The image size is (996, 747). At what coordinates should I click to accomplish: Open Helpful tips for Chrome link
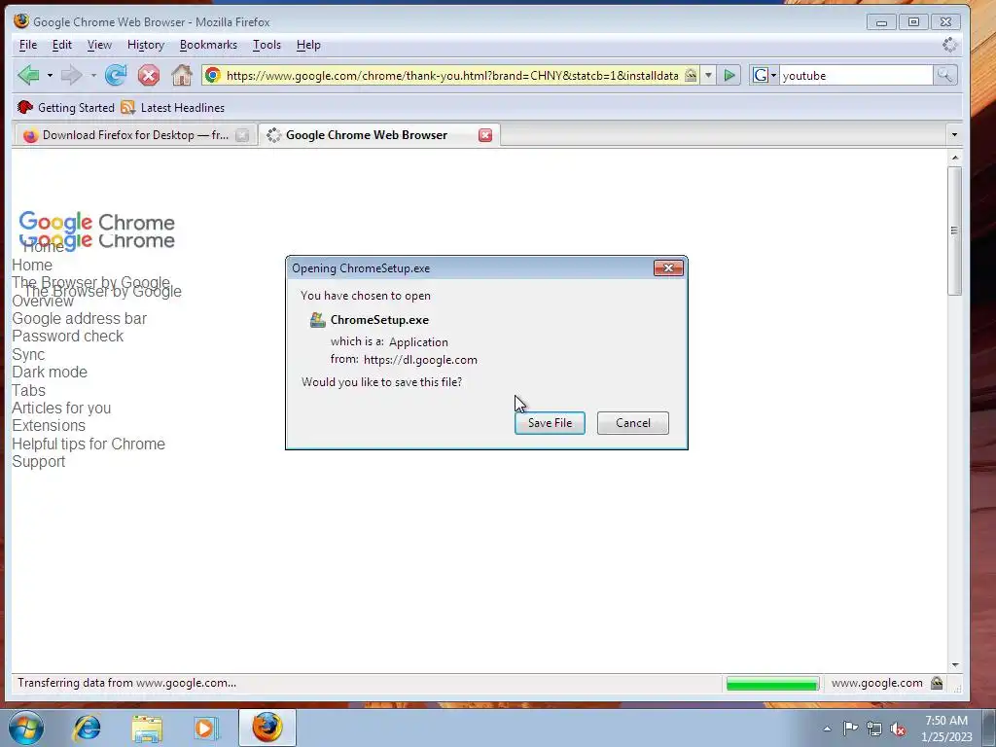click(89, 444)
